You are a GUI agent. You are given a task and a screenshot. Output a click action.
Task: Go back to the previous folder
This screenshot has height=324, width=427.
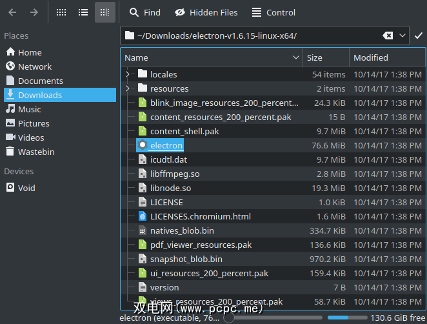click(12, 12)
